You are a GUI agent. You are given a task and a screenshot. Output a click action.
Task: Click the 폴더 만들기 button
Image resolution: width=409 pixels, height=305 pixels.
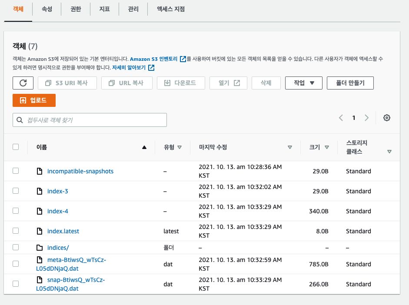coord(350,83)
